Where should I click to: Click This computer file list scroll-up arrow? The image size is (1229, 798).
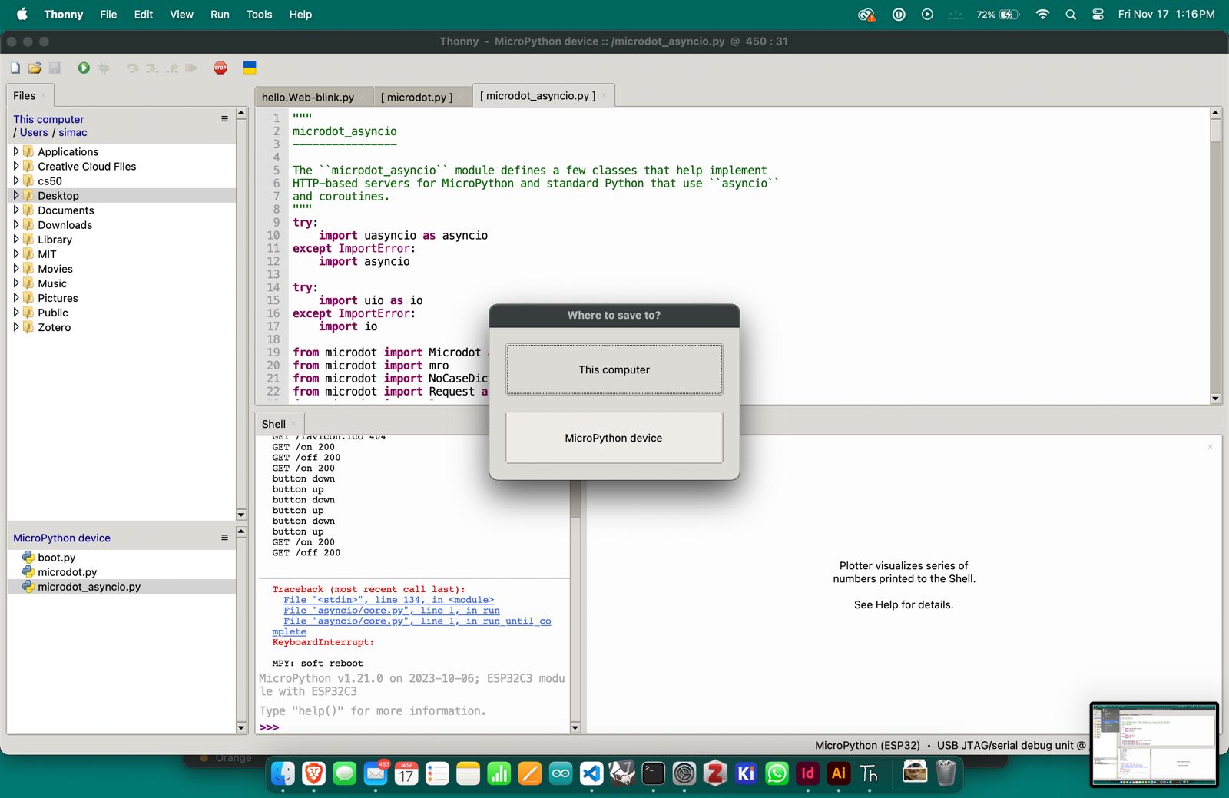pos(241,113)
